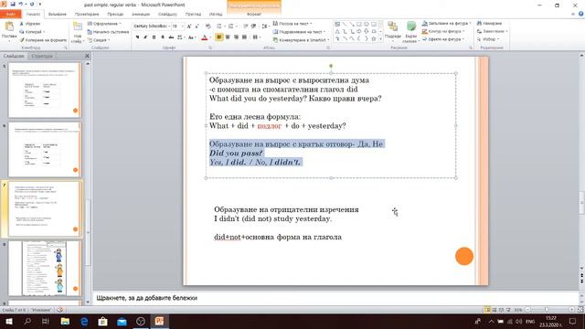Fit slide to current window icon
The height and width of the screenshot is (329, 585).
point(580,310)
